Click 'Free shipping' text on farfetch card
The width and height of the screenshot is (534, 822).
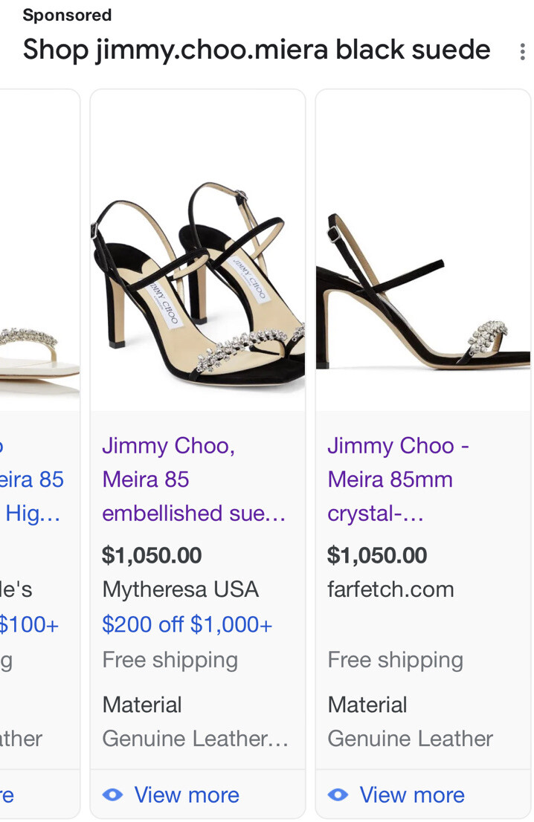tap(395, 660)
